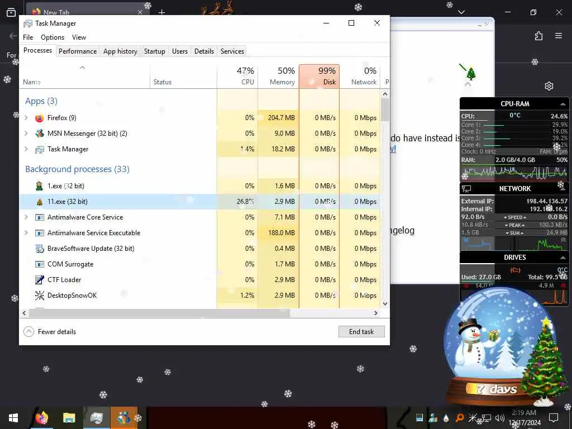
Task: Switch to the Startup tab
Action: [x=155, y=51]
